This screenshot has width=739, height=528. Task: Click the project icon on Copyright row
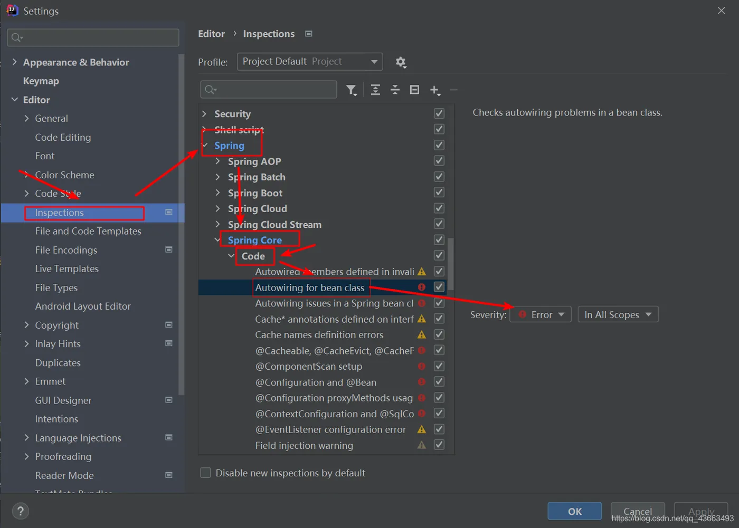(x=169, y=325)
